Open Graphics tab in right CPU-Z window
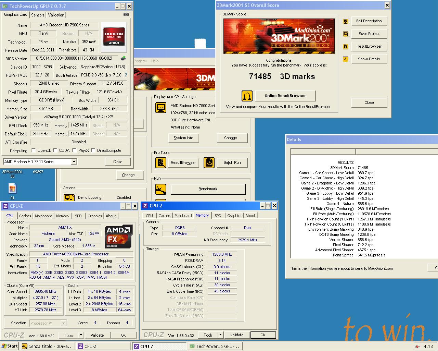Image resolution: width=438 pixels, height=351 pixels. coord(234,216)
